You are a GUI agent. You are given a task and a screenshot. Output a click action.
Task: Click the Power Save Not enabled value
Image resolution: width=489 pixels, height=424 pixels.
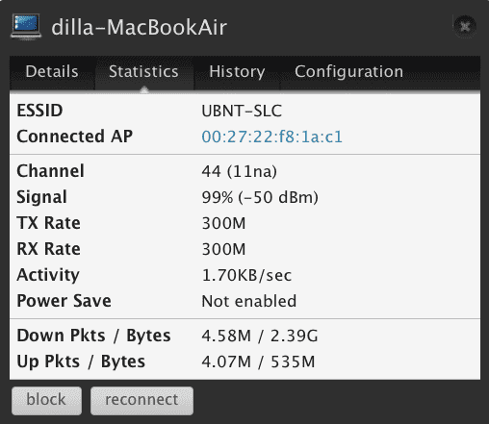pos(249,301)
